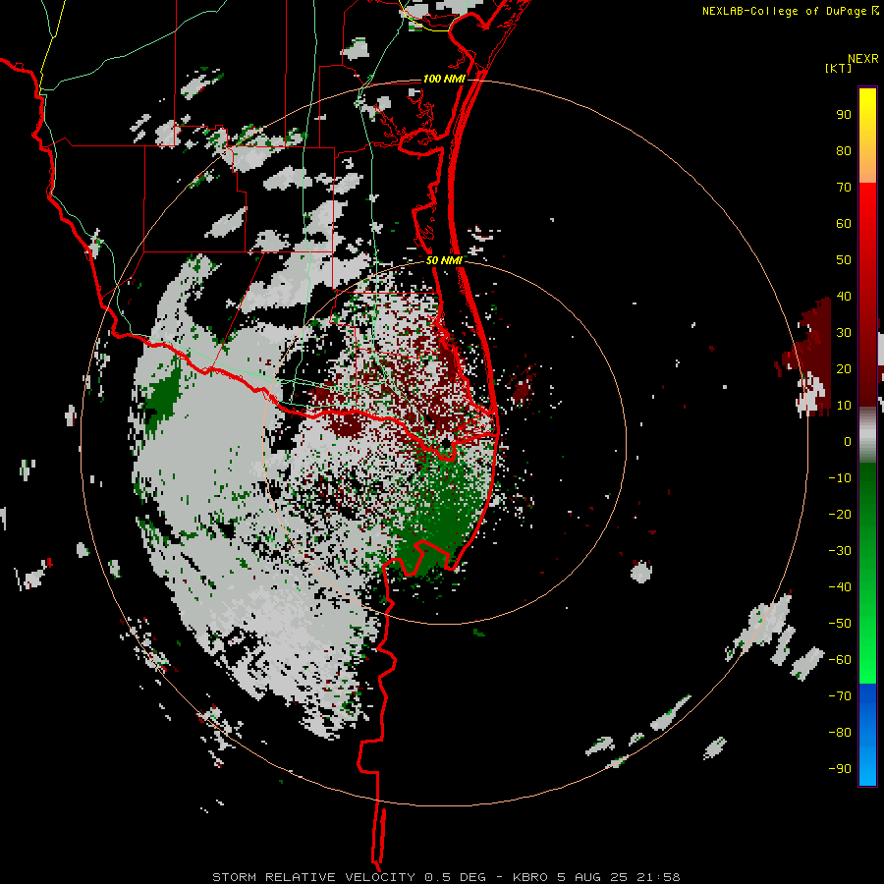Click the NEXR label above the color scale
The height and width of the screenshot is (884, 884).
click(863, 59)
